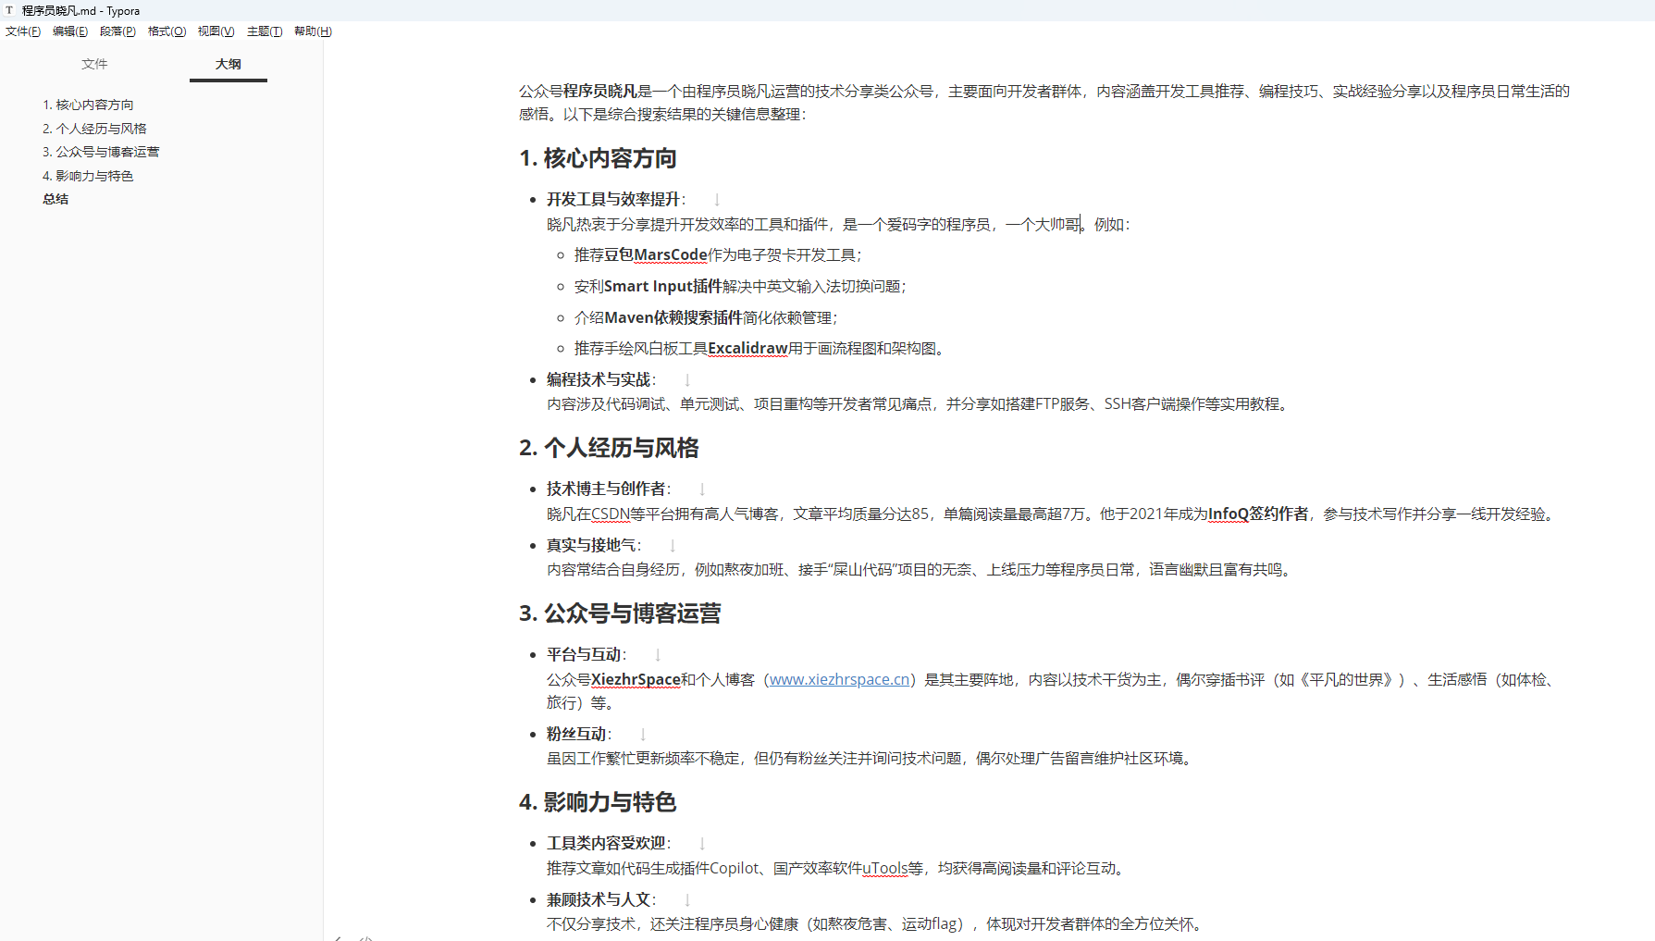Open the 文件(F) menu
This screenshot has width=1655, height=941.
pyautogui.click(x=22, y=31)
